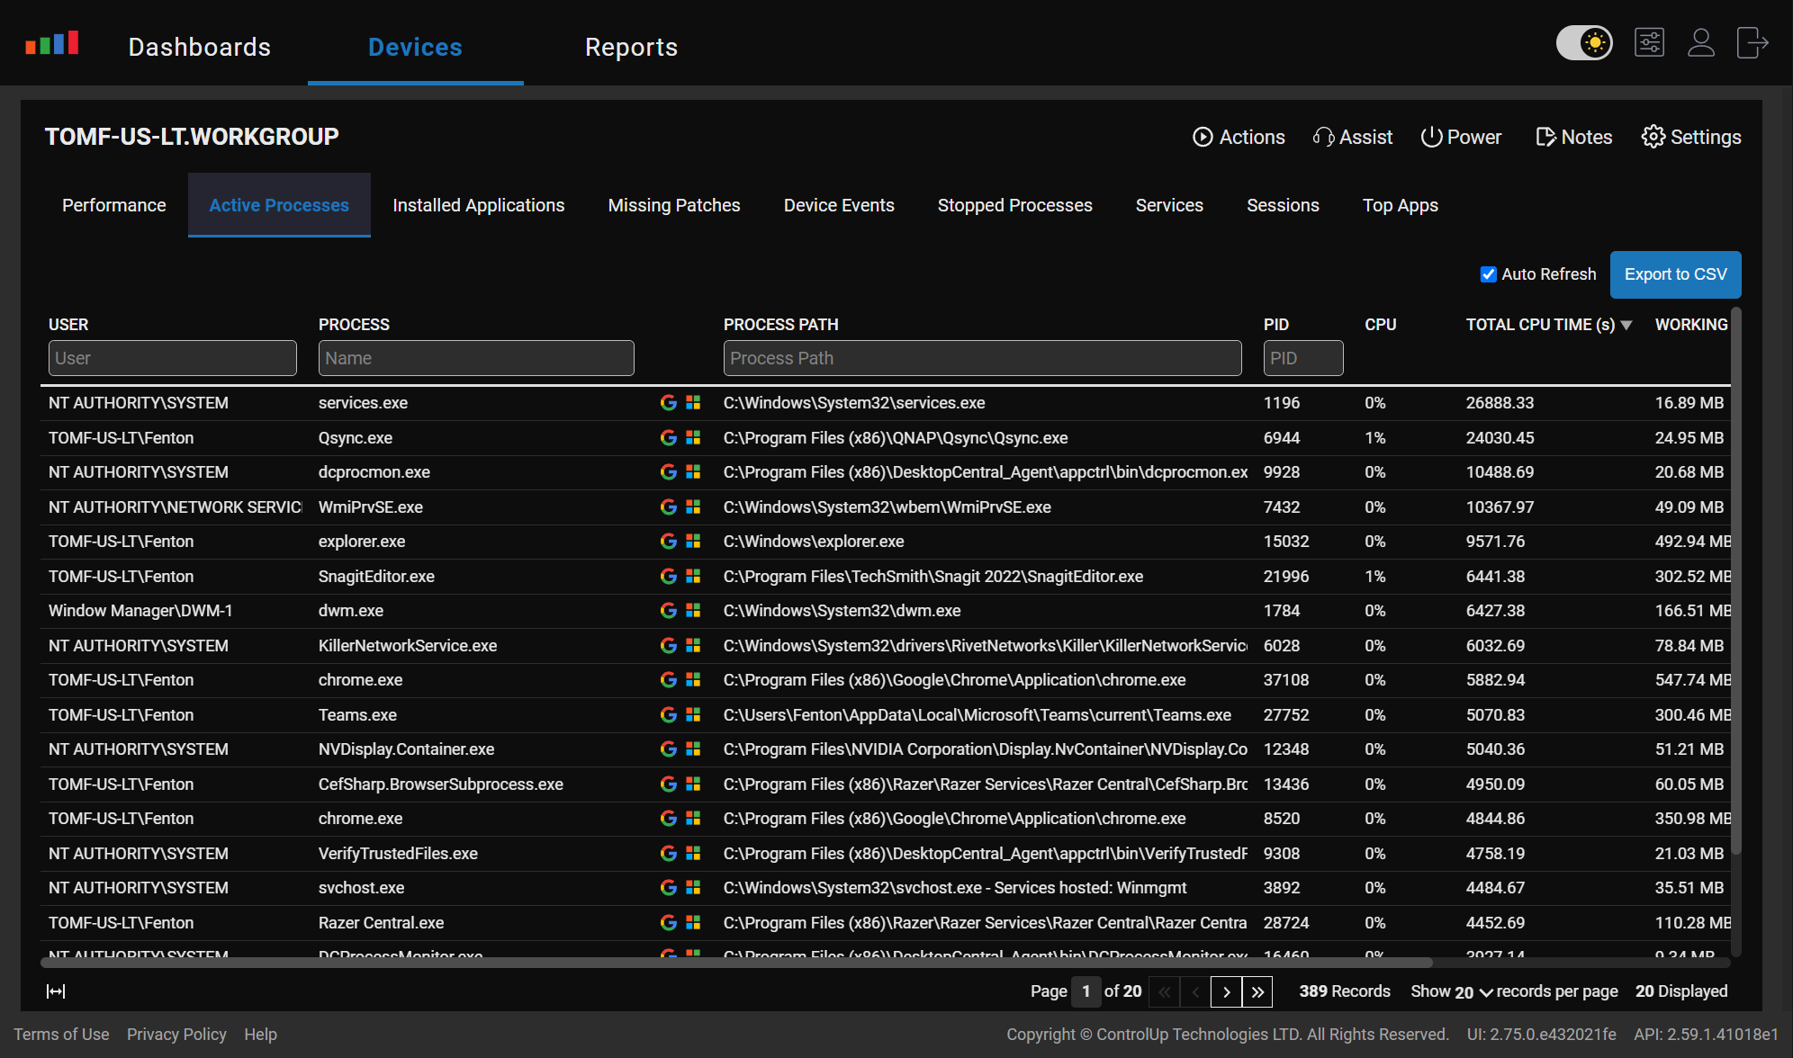Open Power options

point(1461,137)
